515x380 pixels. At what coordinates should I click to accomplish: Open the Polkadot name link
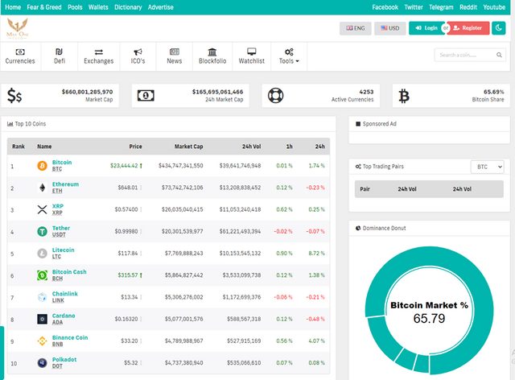64,359
